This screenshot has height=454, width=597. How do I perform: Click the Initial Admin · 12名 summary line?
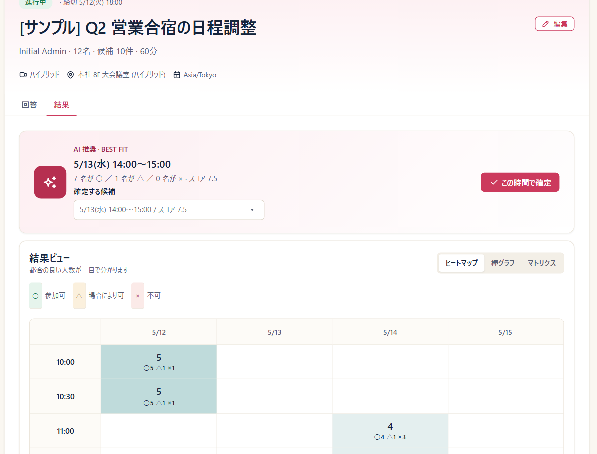click(x=89, y=51)
